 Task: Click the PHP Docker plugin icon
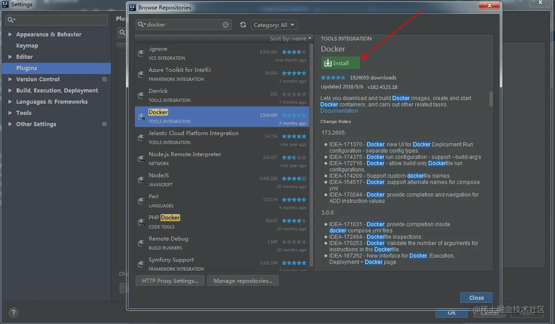point(141,222)
